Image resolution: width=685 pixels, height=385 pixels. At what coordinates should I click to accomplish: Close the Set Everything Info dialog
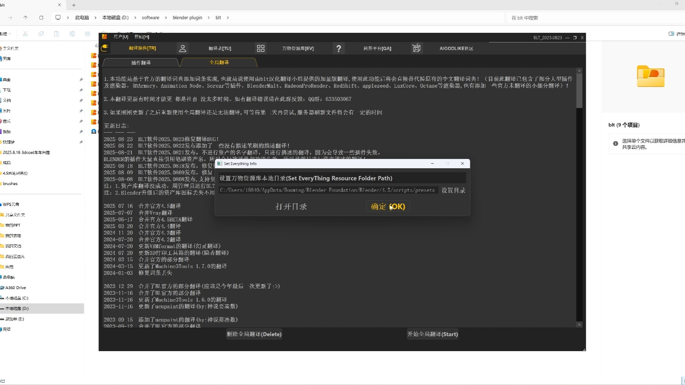462,163
